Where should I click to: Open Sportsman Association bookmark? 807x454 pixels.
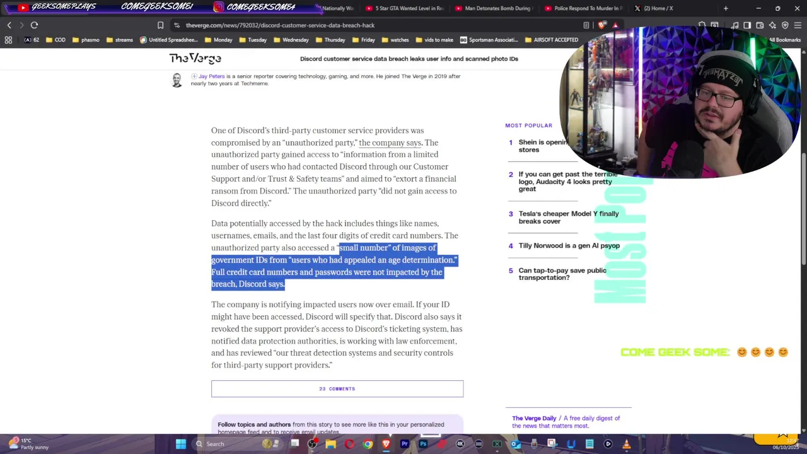pos(489,40)
